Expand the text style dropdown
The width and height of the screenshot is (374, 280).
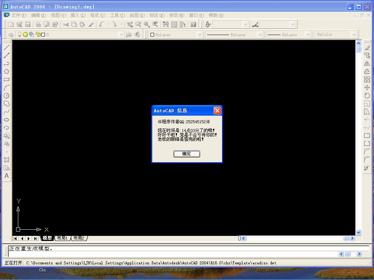click(245, 24)
